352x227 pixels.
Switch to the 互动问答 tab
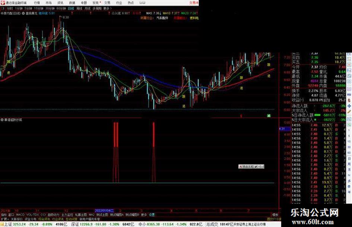(x=72, y=219)
